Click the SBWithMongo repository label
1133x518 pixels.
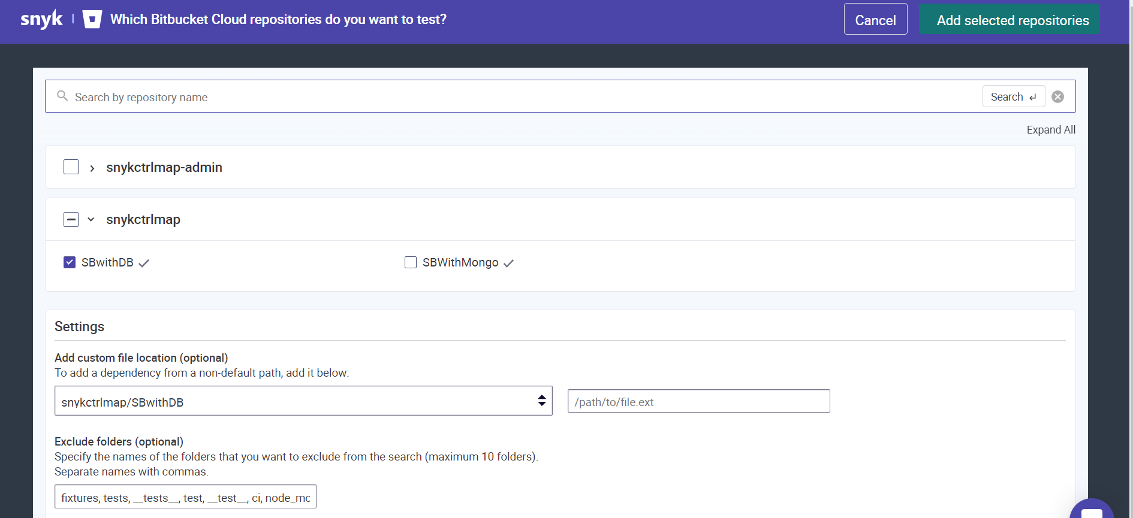460,262
